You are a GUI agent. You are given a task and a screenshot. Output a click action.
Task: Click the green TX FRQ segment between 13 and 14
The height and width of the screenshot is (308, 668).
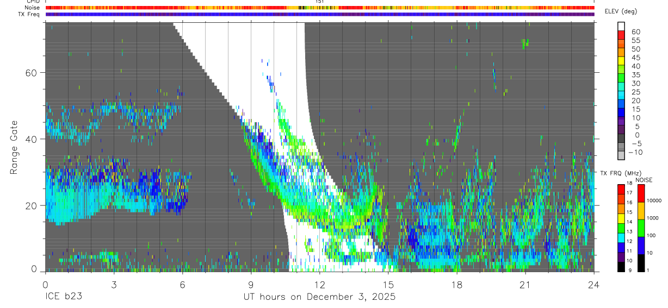coord(621,228)
